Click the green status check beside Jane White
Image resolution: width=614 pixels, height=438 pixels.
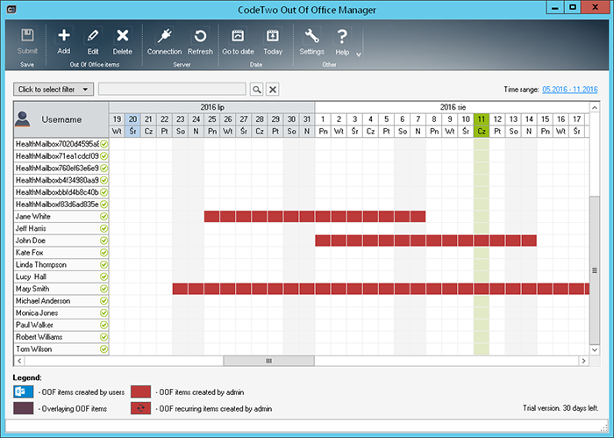click(104, 216)
